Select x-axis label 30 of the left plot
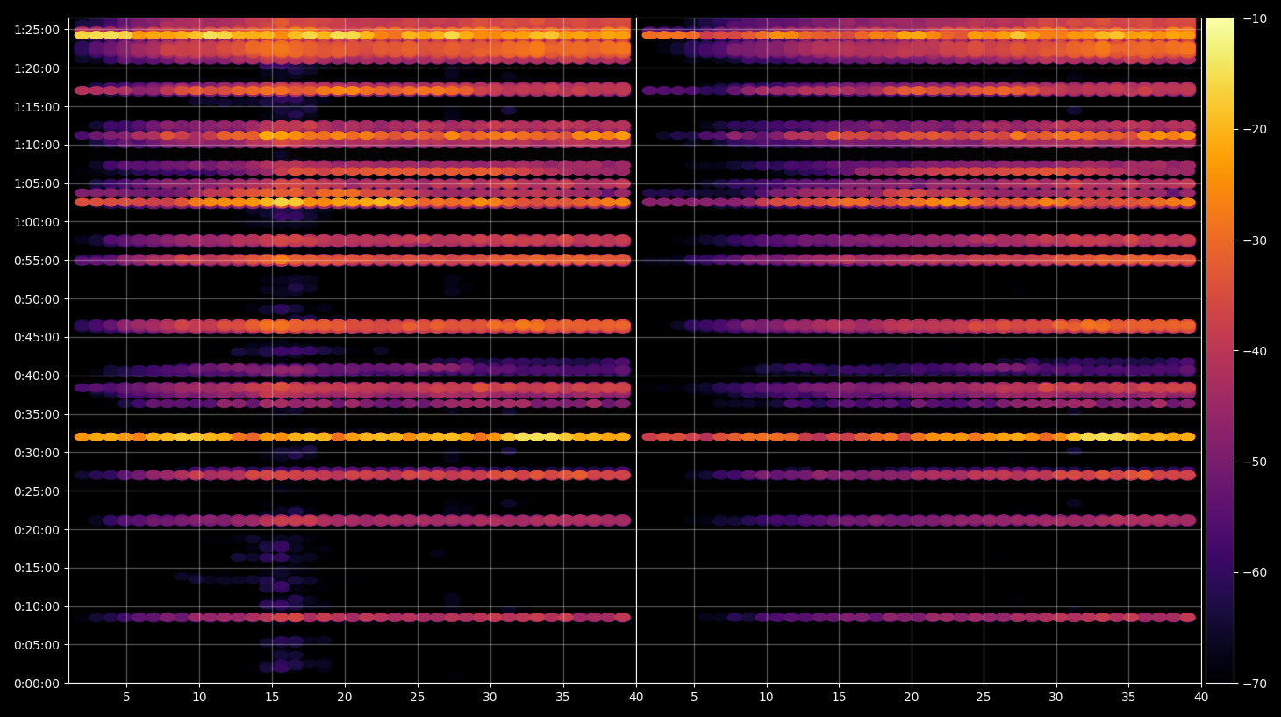 (x=490, y=698)
